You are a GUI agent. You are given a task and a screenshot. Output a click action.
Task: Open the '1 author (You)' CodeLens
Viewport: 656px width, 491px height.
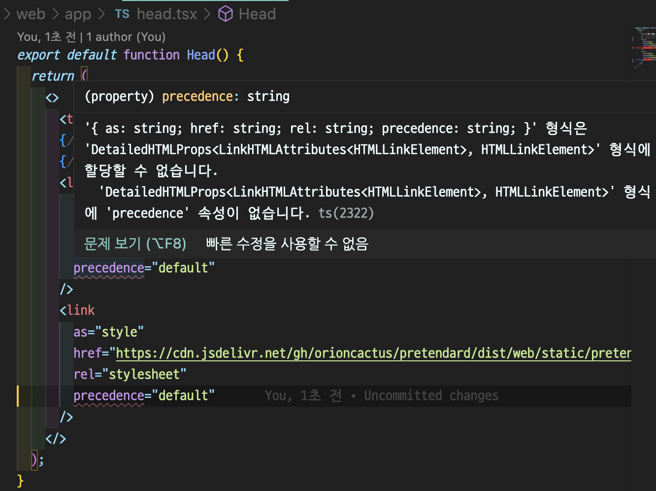pos(126,37)
